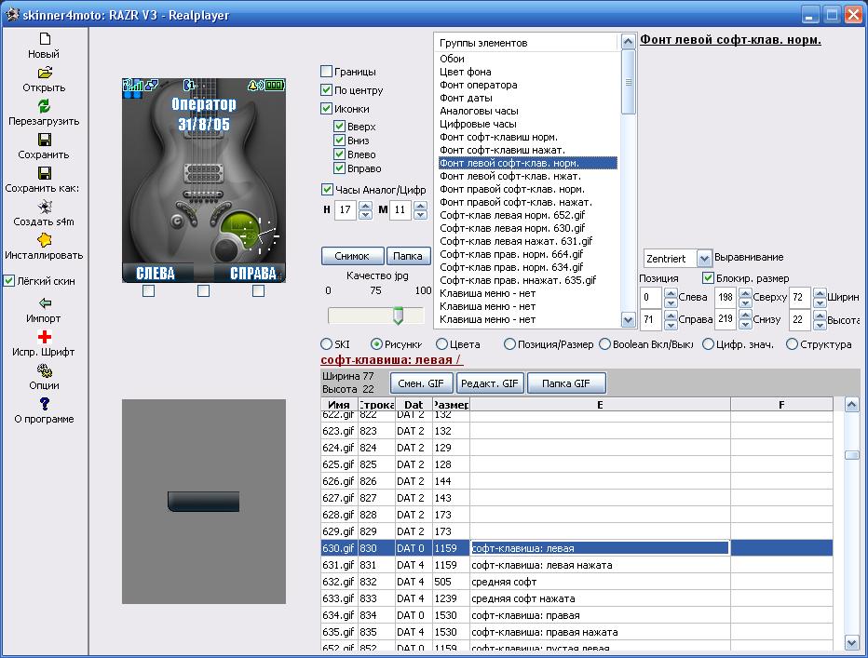Select Цвет фона in the list
This screenshot has height=658, width=868.
[466, 72]
